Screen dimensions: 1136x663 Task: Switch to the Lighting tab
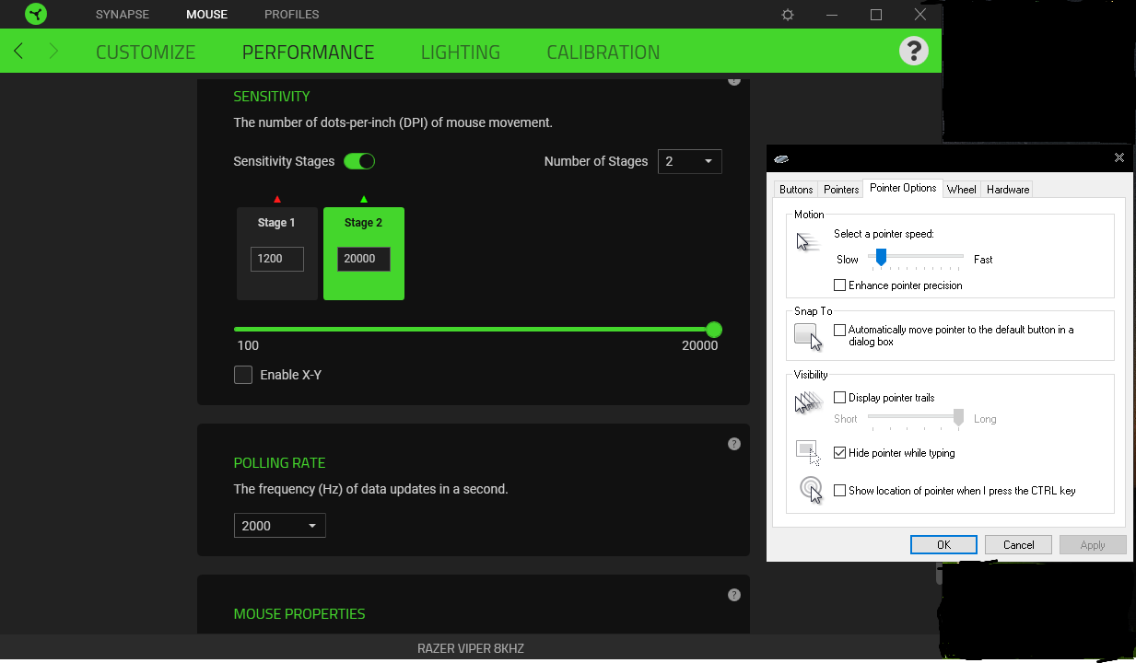click(x=460, y=52)
